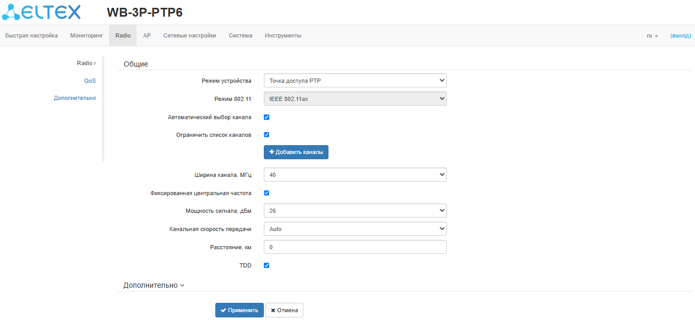Toggle the TDD checkbox
695x320 pixels.
[266, 265]
